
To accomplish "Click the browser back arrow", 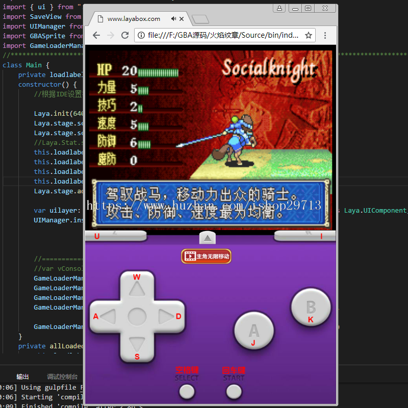I will click(96, 35).
